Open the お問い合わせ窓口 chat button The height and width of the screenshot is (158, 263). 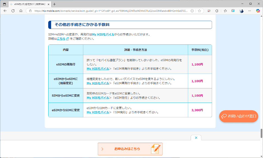[239, 116]
